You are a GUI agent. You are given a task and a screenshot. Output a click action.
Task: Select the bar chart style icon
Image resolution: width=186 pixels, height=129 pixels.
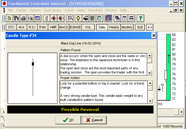click(x=46, y=18)
